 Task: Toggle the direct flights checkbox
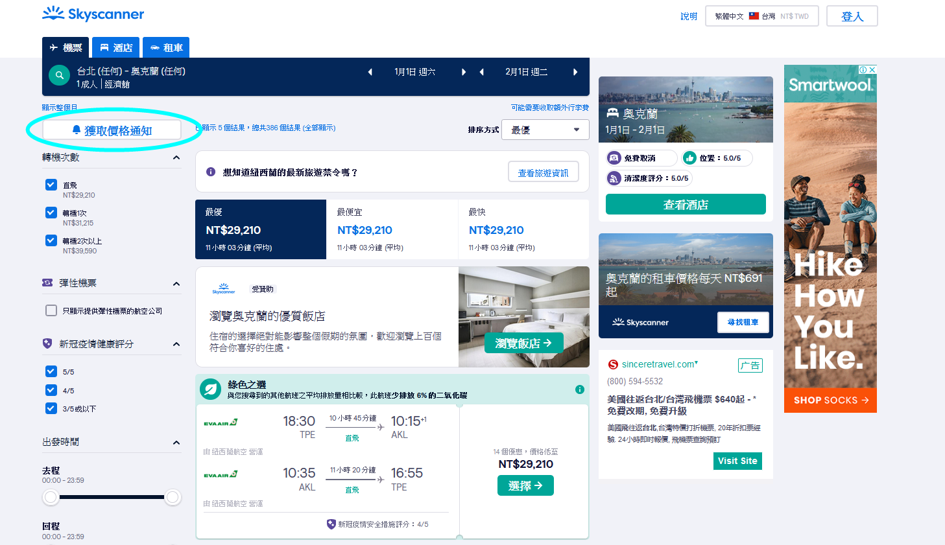point(51,185)
